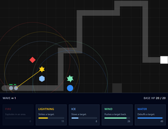
Task: Click the green Wind charge bar
Action: click(x=117, y=118)
